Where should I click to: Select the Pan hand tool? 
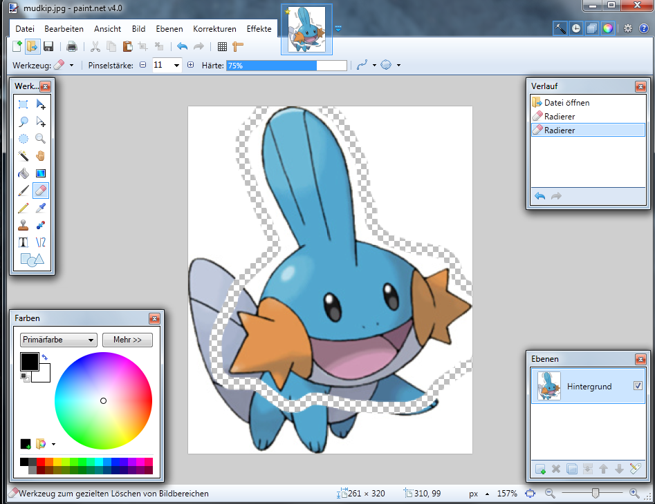pos(41,156)
